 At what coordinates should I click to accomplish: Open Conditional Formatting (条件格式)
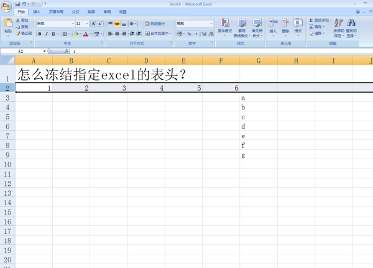[224, 27]
